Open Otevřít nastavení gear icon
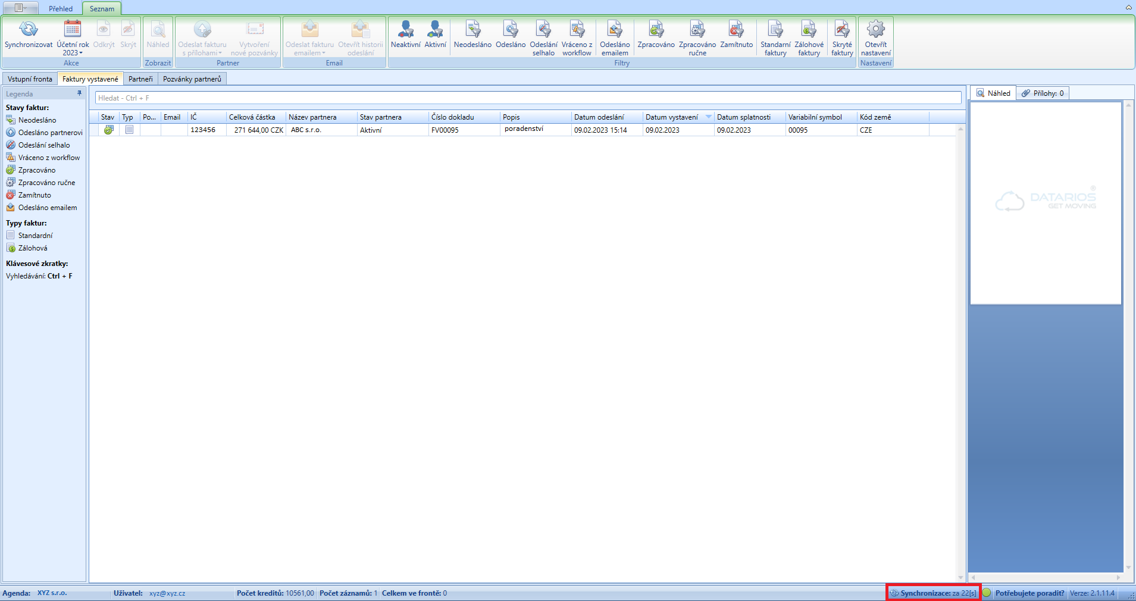The width and height of the screenshot is (1136, 601). [875, 30]
